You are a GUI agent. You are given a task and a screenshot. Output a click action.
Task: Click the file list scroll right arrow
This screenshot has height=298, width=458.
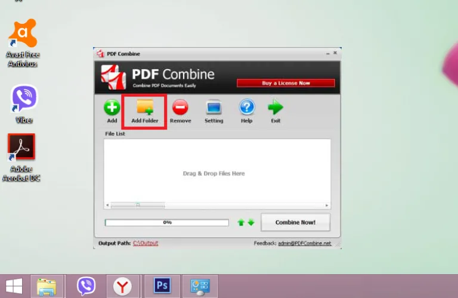[327, 206]
